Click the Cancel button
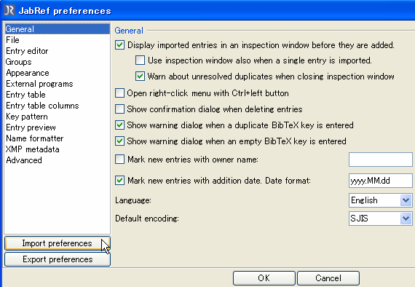415x287 pixels. [x=328, y=278]
